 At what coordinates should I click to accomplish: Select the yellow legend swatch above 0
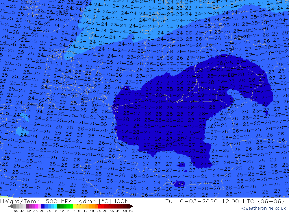click(x=74, y=207)
